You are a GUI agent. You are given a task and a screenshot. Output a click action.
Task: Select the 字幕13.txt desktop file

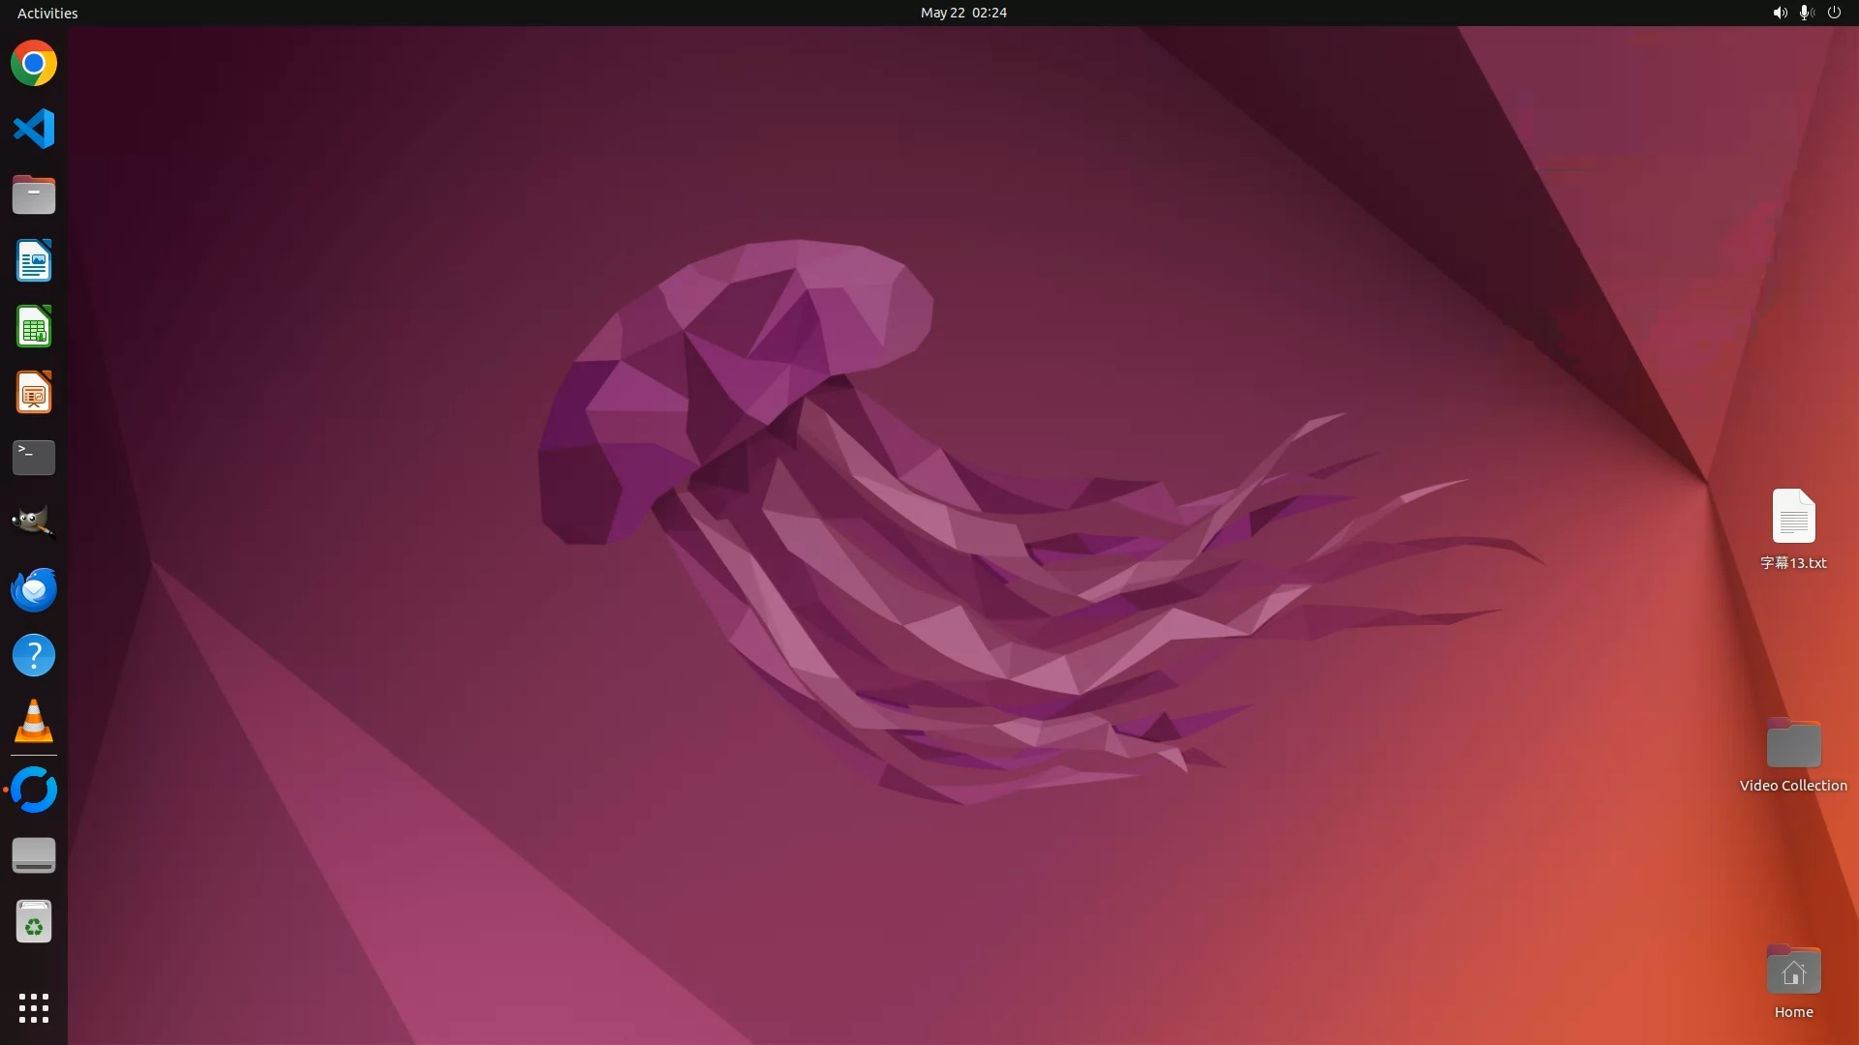pyautogui.click(x=1793, y=517)
